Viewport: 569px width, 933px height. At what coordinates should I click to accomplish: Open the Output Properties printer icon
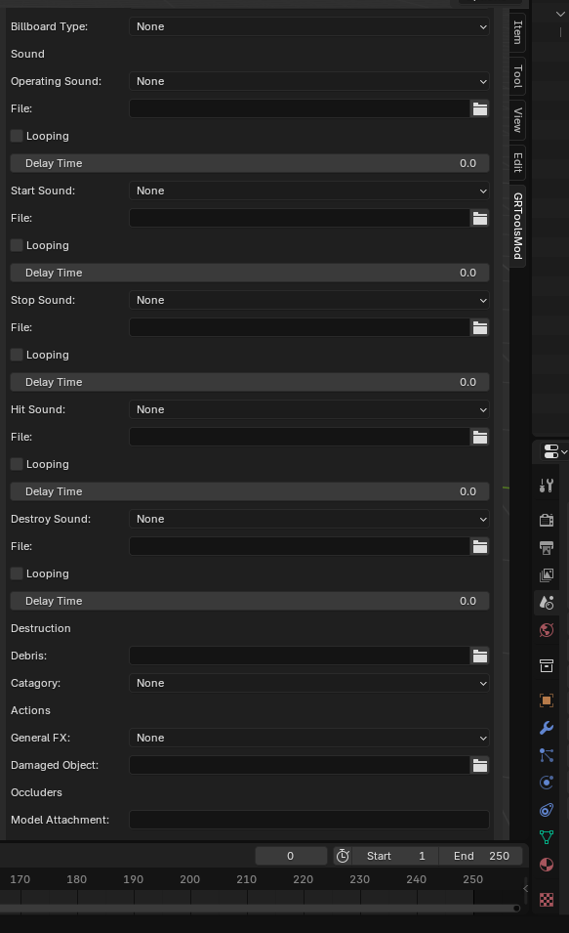pos(547,548)
